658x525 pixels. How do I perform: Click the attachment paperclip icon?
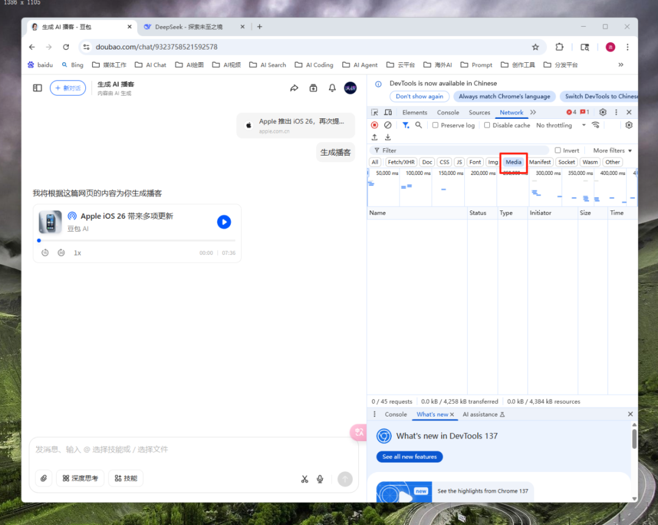click(44, 478)
